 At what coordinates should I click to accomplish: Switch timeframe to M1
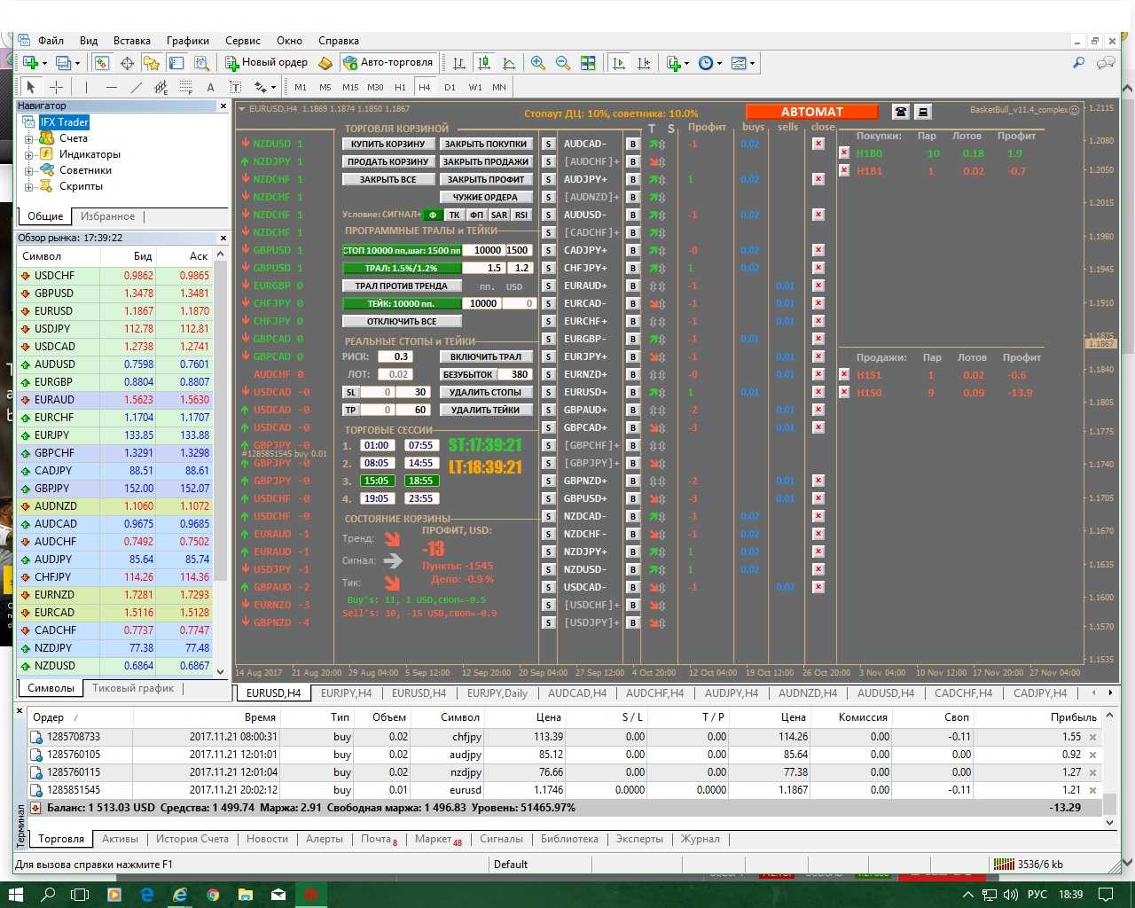pos(301,87)
